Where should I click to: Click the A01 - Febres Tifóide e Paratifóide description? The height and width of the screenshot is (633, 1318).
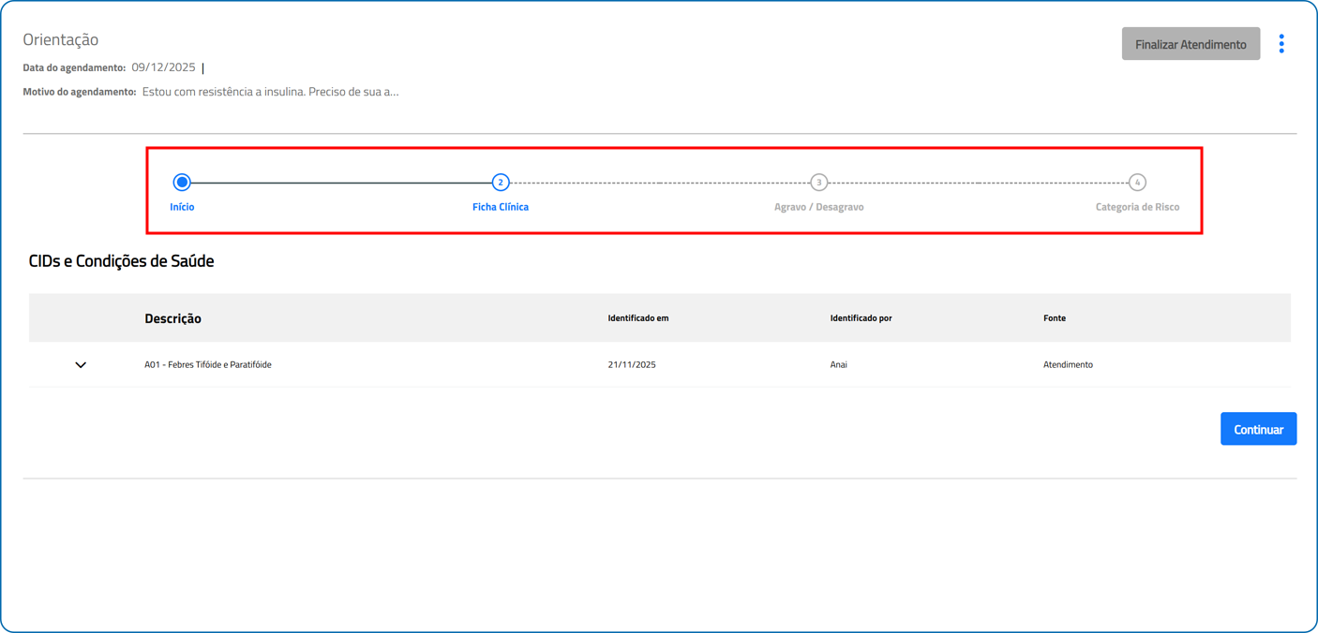(208, 365)
